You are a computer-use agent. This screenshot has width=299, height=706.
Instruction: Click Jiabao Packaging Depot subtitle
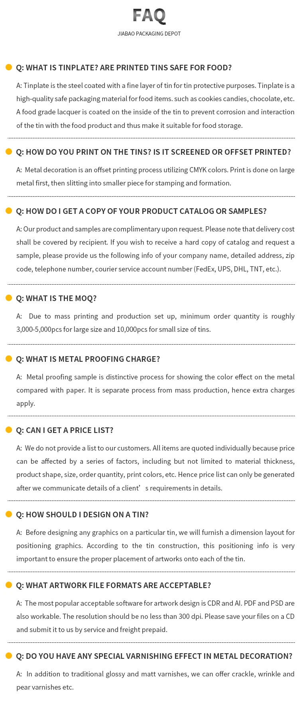coord(149,34)
